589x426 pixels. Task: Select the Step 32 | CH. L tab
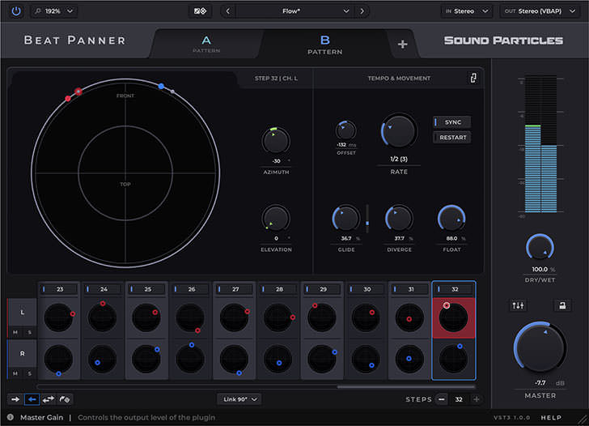pyautogui.click(x=276, y=79)
